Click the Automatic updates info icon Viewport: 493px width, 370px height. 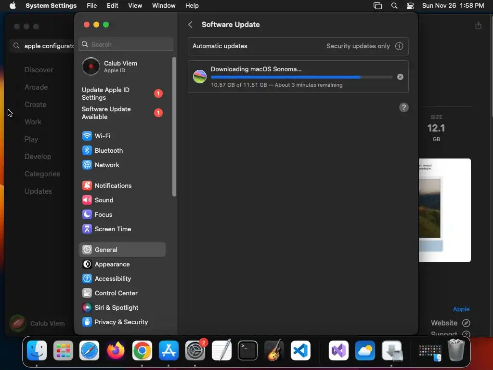click(x=399, y=46)
